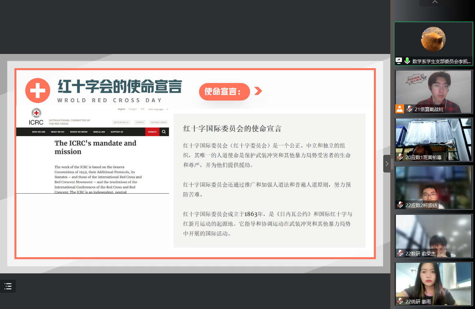Open the list menu icon at bottom-left
Viewport: 475px width, 309px height.
[8, 286]
